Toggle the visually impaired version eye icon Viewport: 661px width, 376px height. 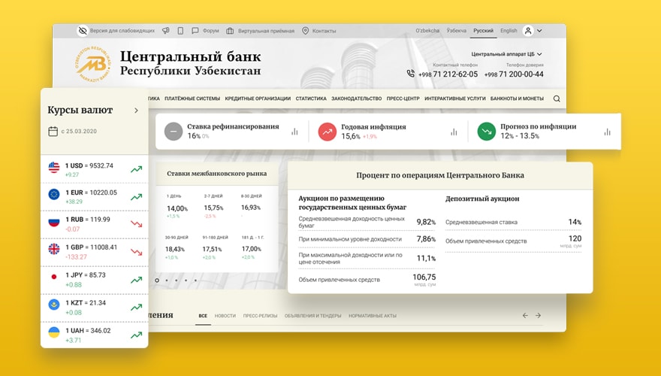pos(83,31)
